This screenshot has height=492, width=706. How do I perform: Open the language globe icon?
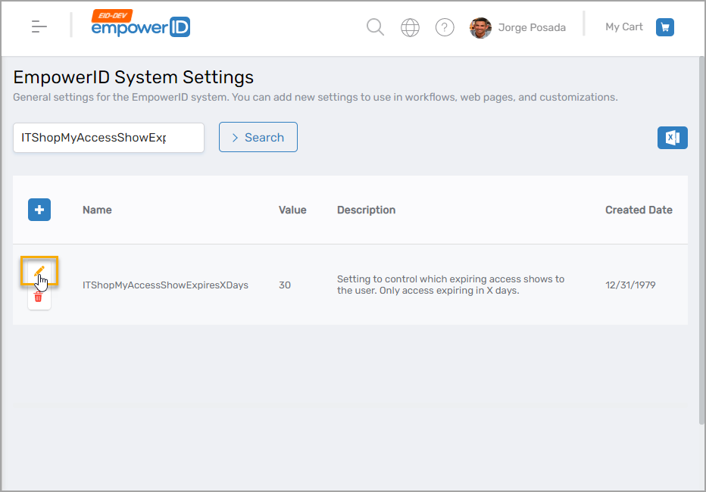tap(410, 27)
